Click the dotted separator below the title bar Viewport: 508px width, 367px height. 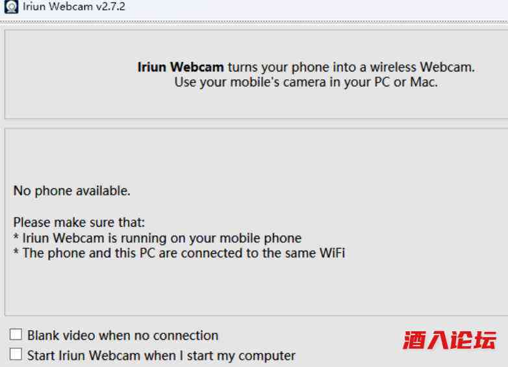tap(254, 22)
